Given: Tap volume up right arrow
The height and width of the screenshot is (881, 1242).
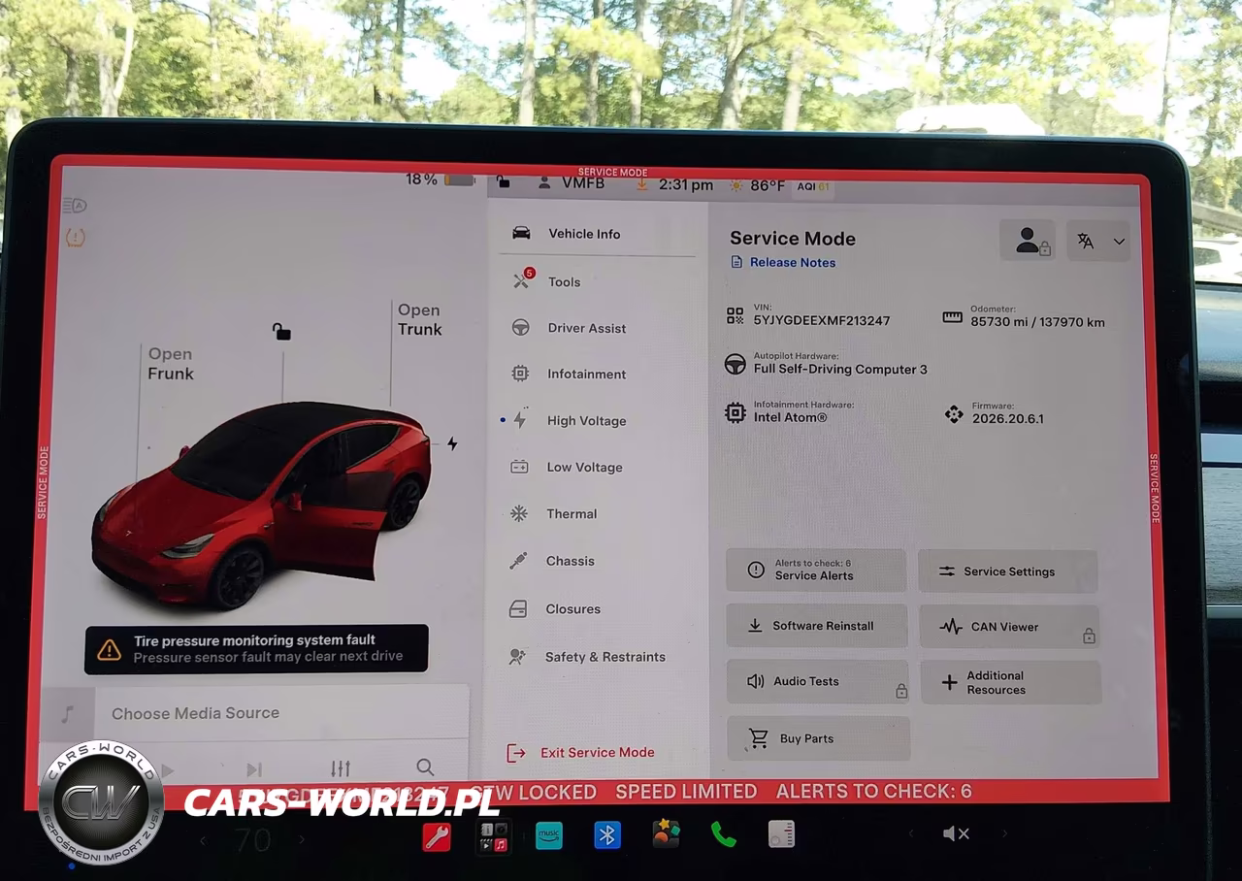Looking at the screenshot, I should click(x=1004, y=833).
